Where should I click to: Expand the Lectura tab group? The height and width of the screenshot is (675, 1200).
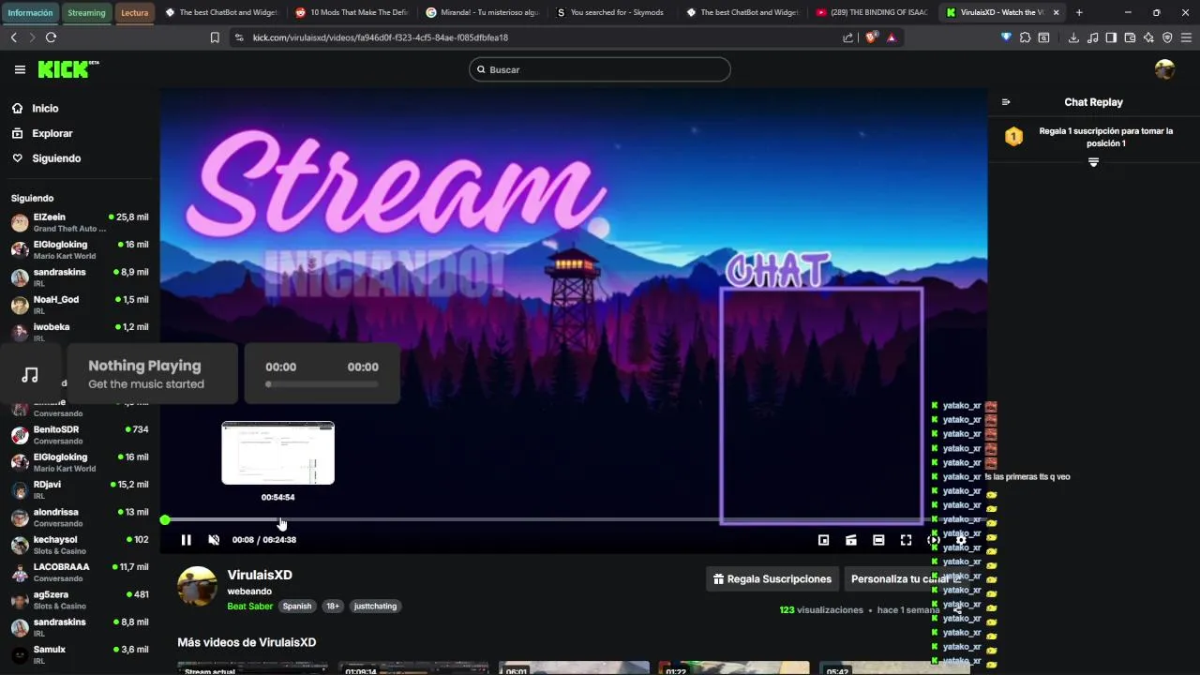coord(135,13)
